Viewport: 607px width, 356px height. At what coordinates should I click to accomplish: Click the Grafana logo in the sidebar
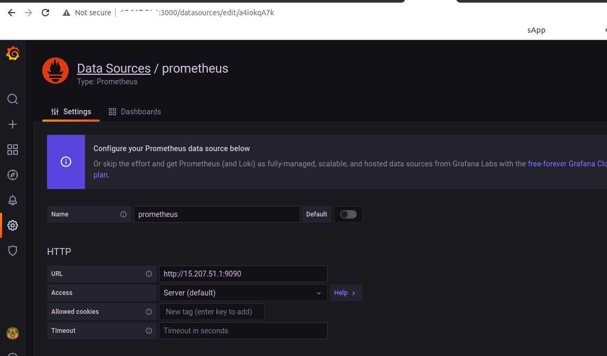[x=12, y=53]
